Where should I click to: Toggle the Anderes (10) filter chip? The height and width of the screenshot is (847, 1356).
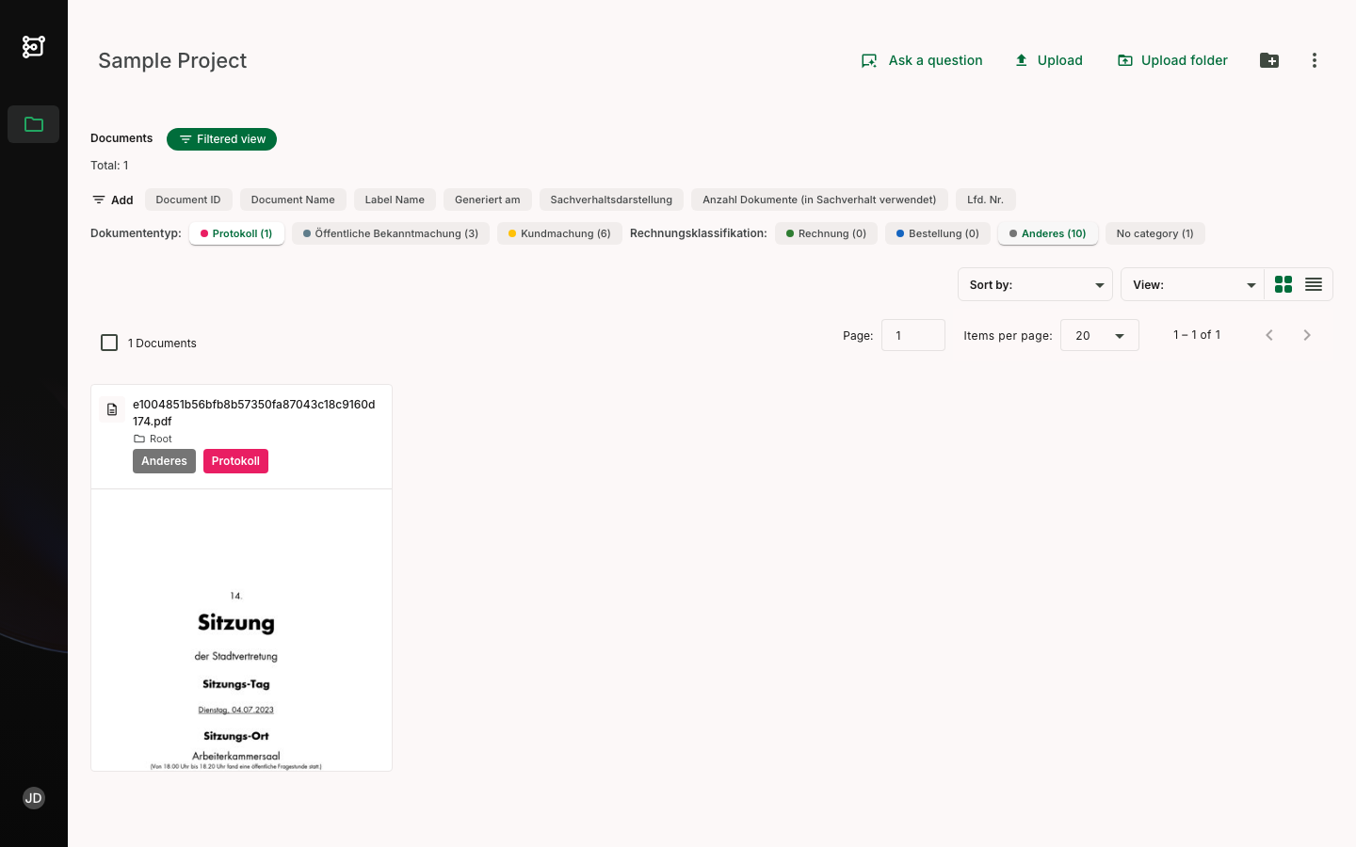1047,233
